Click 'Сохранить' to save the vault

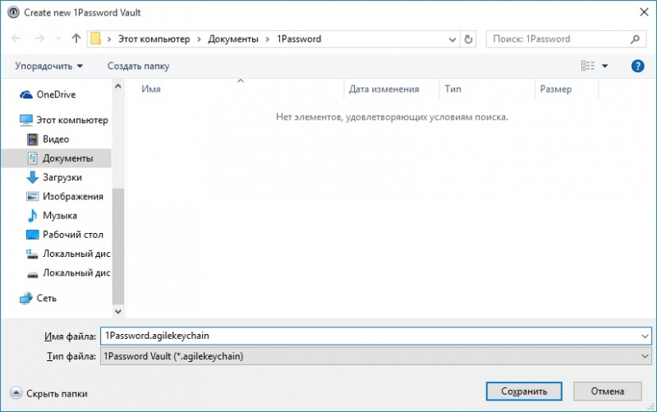(x=524, y=391)
